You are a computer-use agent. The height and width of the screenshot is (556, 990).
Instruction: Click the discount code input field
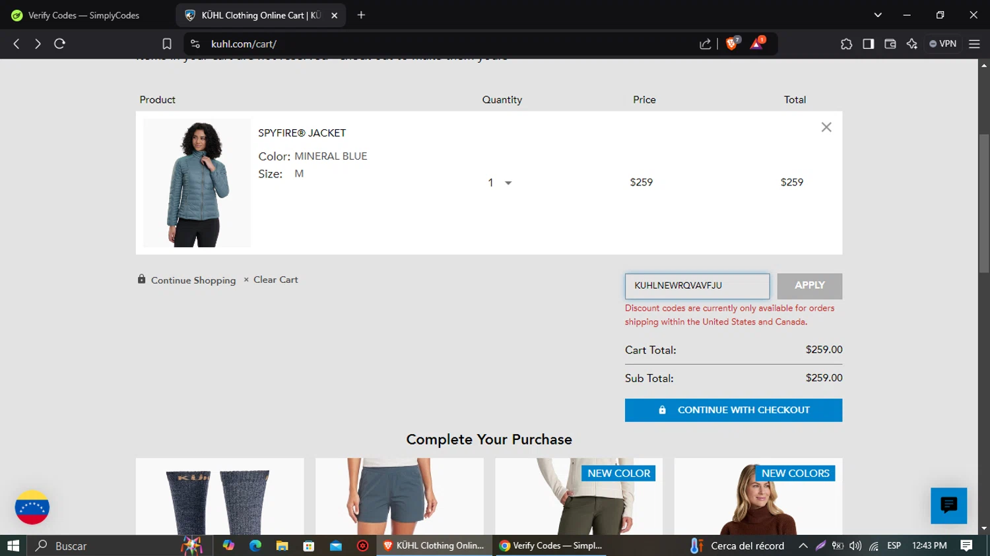[x=697, y=286]
